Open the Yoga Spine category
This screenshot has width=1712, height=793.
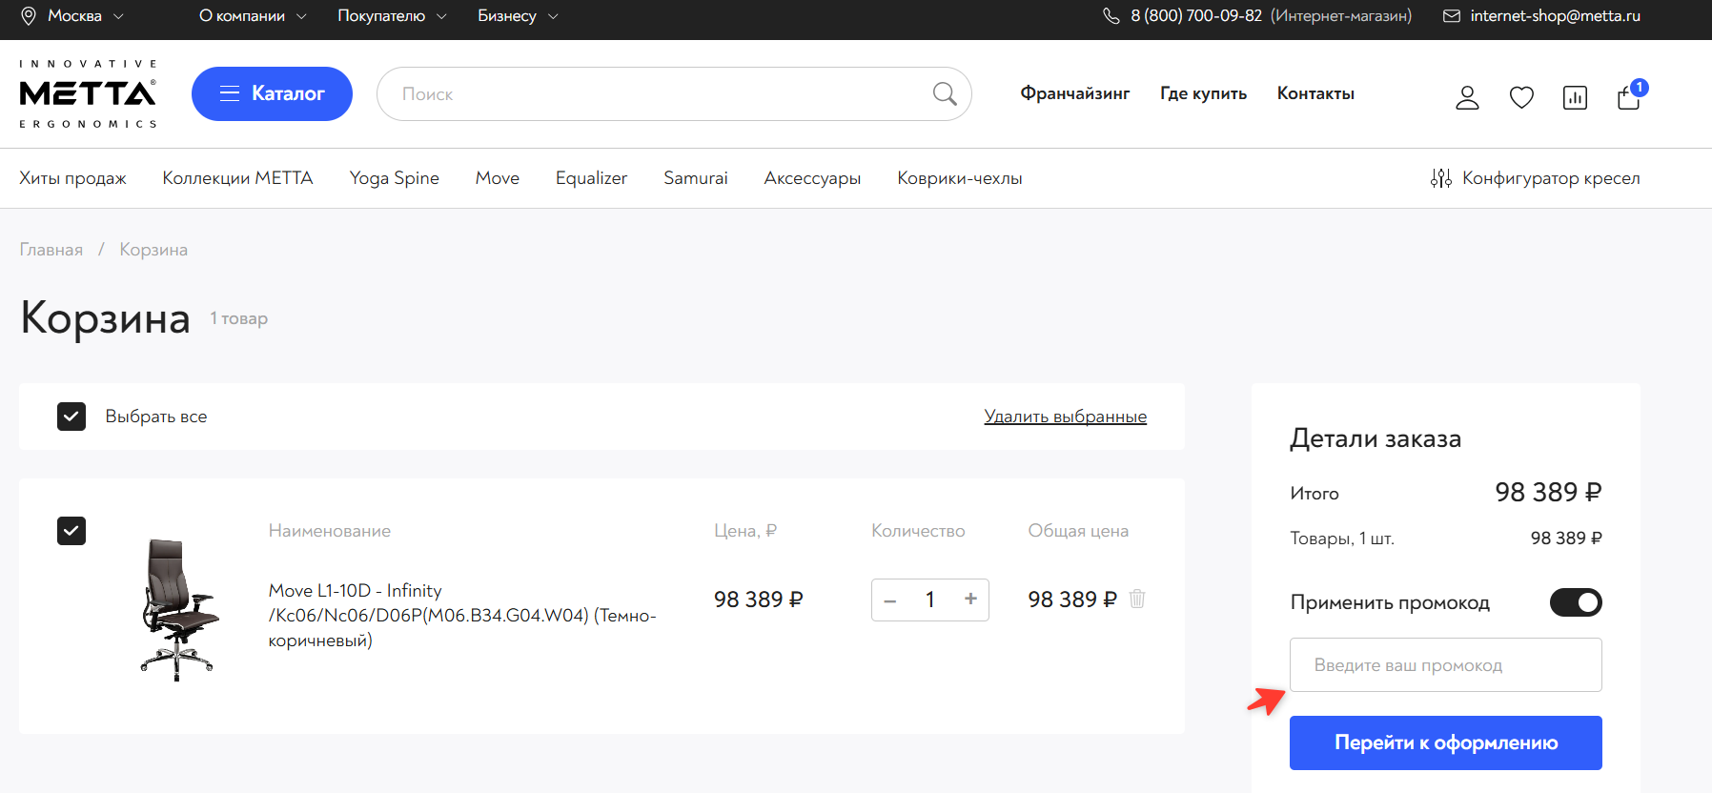pyautogui.click(x=395, y=178)
